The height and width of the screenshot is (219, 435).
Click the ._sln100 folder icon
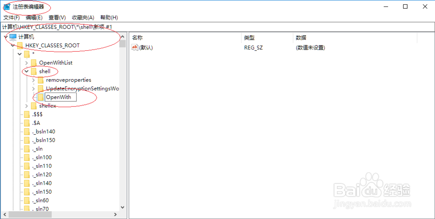pyautogui.click(x=27, y=157)
